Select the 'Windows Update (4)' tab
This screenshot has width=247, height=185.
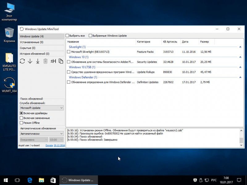tap(42, 36)
